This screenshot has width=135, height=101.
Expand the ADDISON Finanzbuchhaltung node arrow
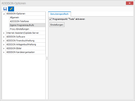click(4, 41)
